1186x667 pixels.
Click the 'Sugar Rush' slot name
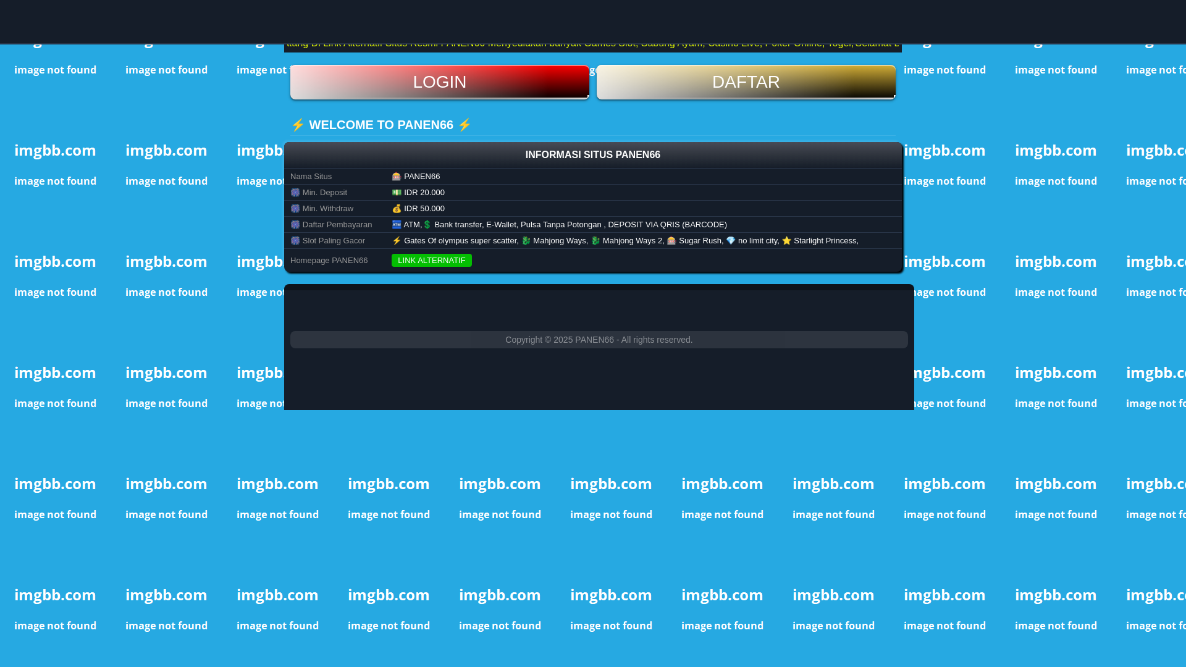point(700,241)
